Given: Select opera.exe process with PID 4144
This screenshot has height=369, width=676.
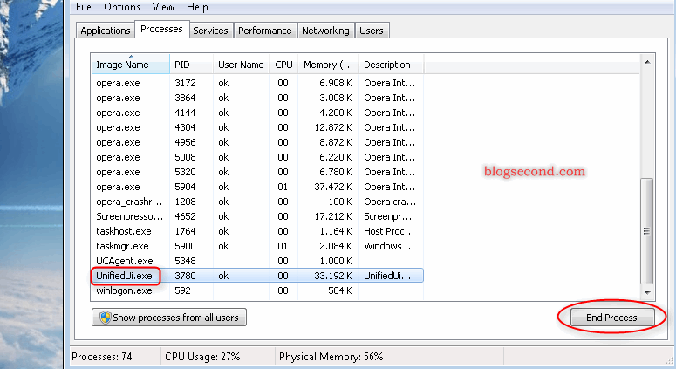Looking at the screenshot, I should pyautogui.click(x=257, y=113).
